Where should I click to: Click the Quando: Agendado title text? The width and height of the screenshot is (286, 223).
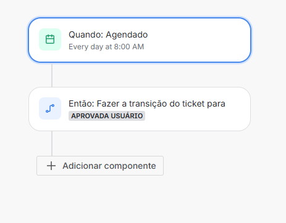[108, 34]
